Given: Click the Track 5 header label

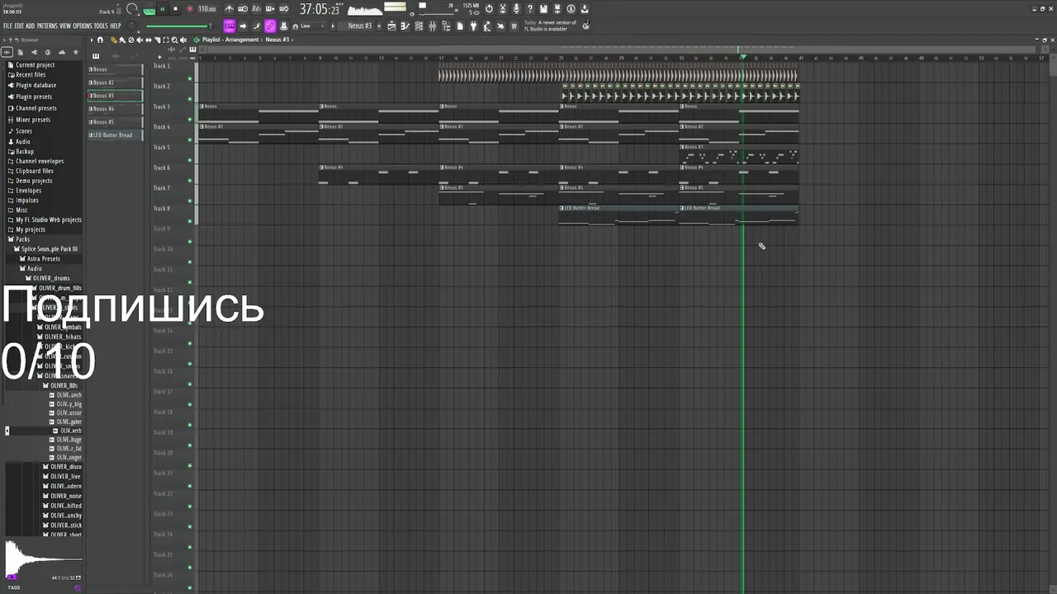Looking at the screenshot, I should (x=162, y=147).
